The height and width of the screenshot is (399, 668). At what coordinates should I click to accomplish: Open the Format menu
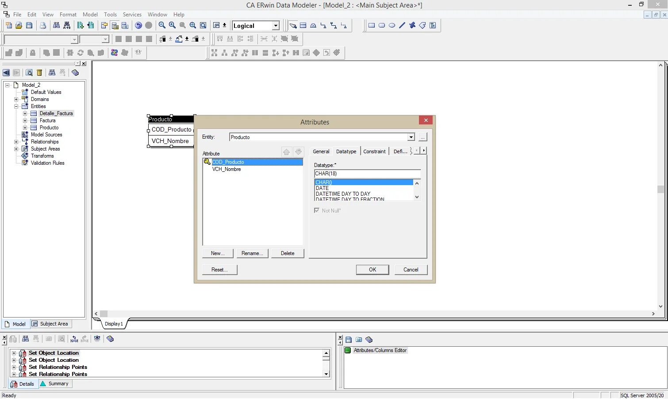[x=68, y=15]
